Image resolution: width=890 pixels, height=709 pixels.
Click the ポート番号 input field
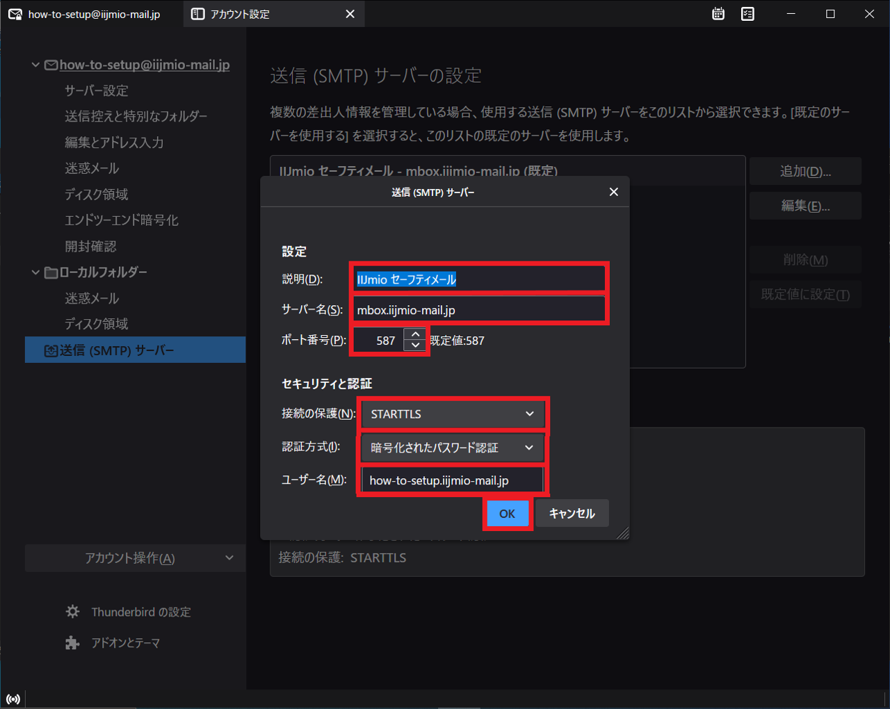(379, 341)
